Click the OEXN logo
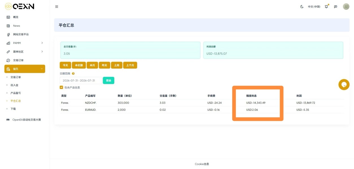The width and height of the screenshot is (354, 169). pos(19,6)
